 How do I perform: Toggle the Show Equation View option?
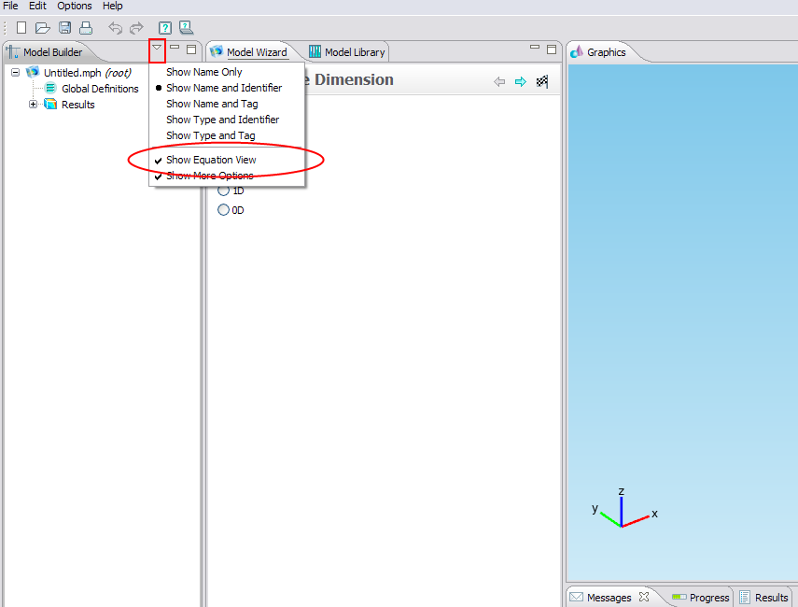tap(211, 160)
